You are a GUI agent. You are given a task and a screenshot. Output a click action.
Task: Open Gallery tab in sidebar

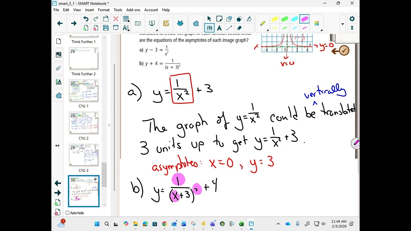(58, 55)
